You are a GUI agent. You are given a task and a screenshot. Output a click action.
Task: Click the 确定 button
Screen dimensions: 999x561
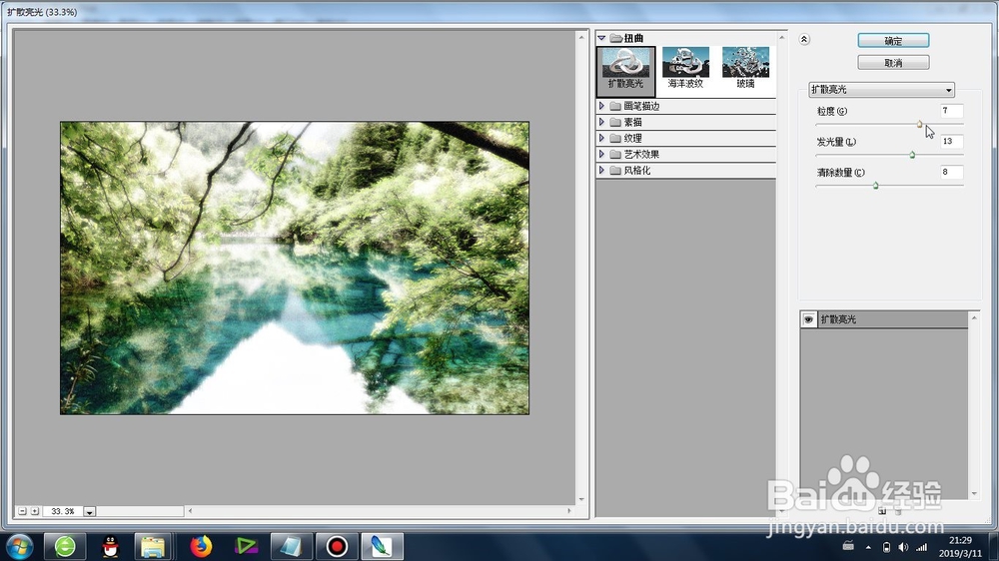point(893,41)
